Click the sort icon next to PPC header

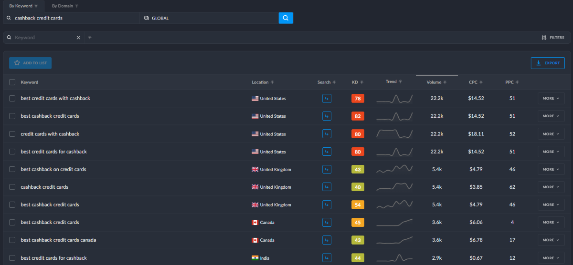pyautogui.click(x=517, y=82)
